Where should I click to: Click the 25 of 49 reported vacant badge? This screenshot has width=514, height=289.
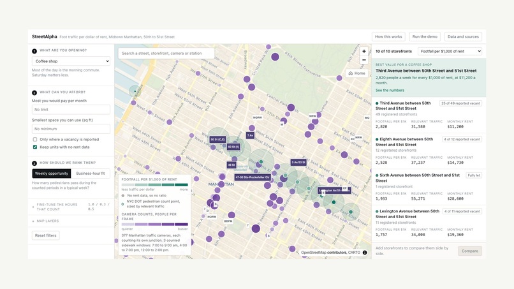(x=460, y=103)
